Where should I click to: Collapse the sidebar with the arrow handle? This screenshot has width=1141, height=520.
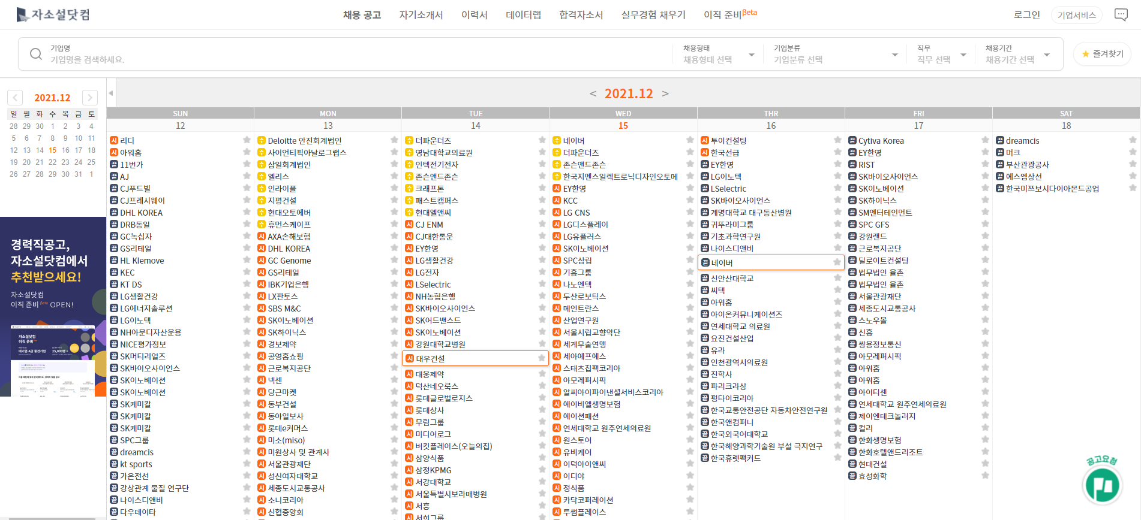tap(111, 93)
